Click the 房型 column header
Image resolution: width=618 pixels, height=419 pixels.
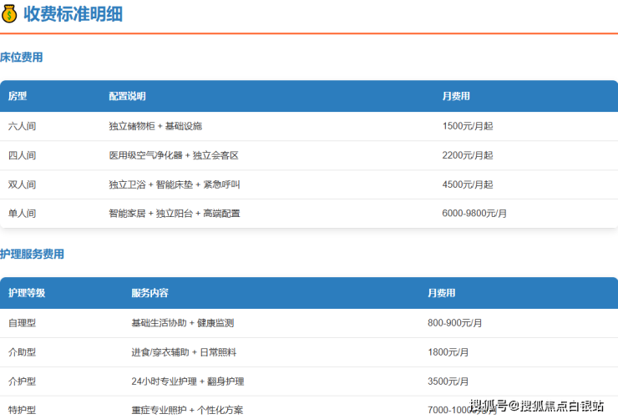coord(18,97)
